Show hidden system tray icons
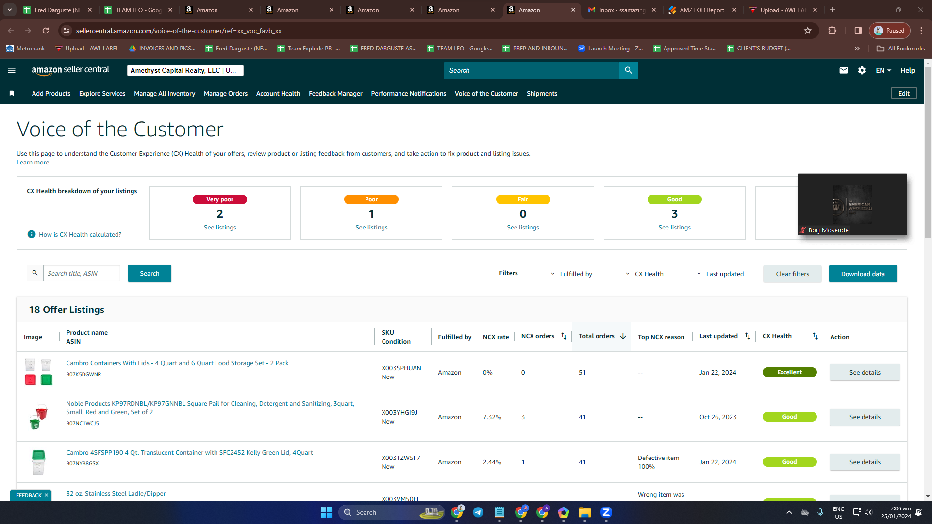Screen dimensions: 932x524 coord(789,512)
